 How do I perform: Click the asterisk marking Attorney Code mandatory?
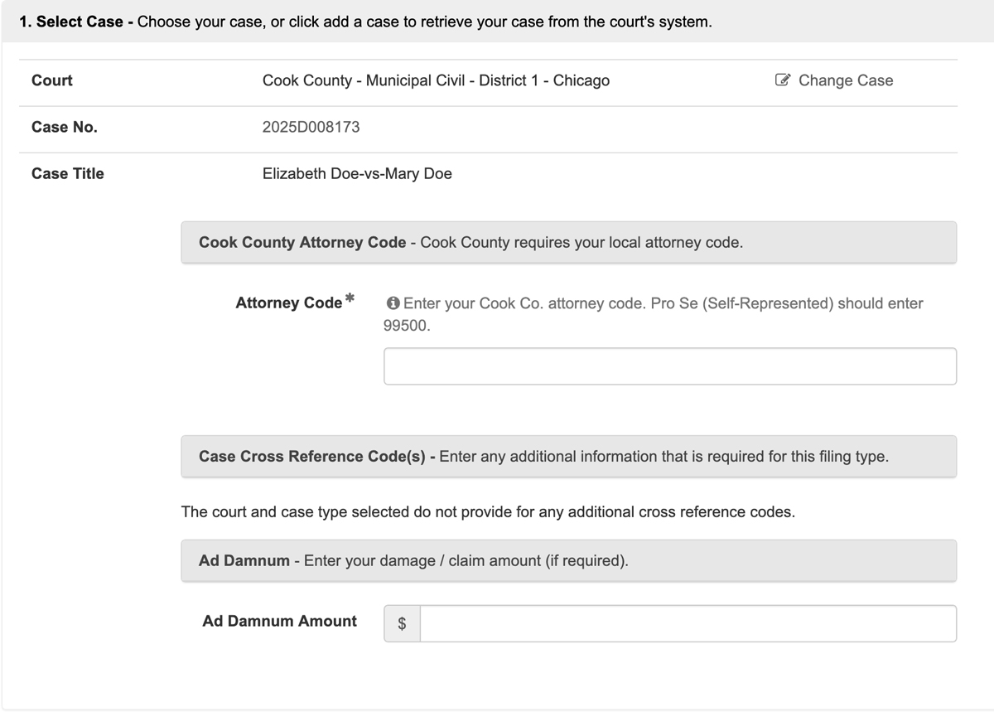349,297
